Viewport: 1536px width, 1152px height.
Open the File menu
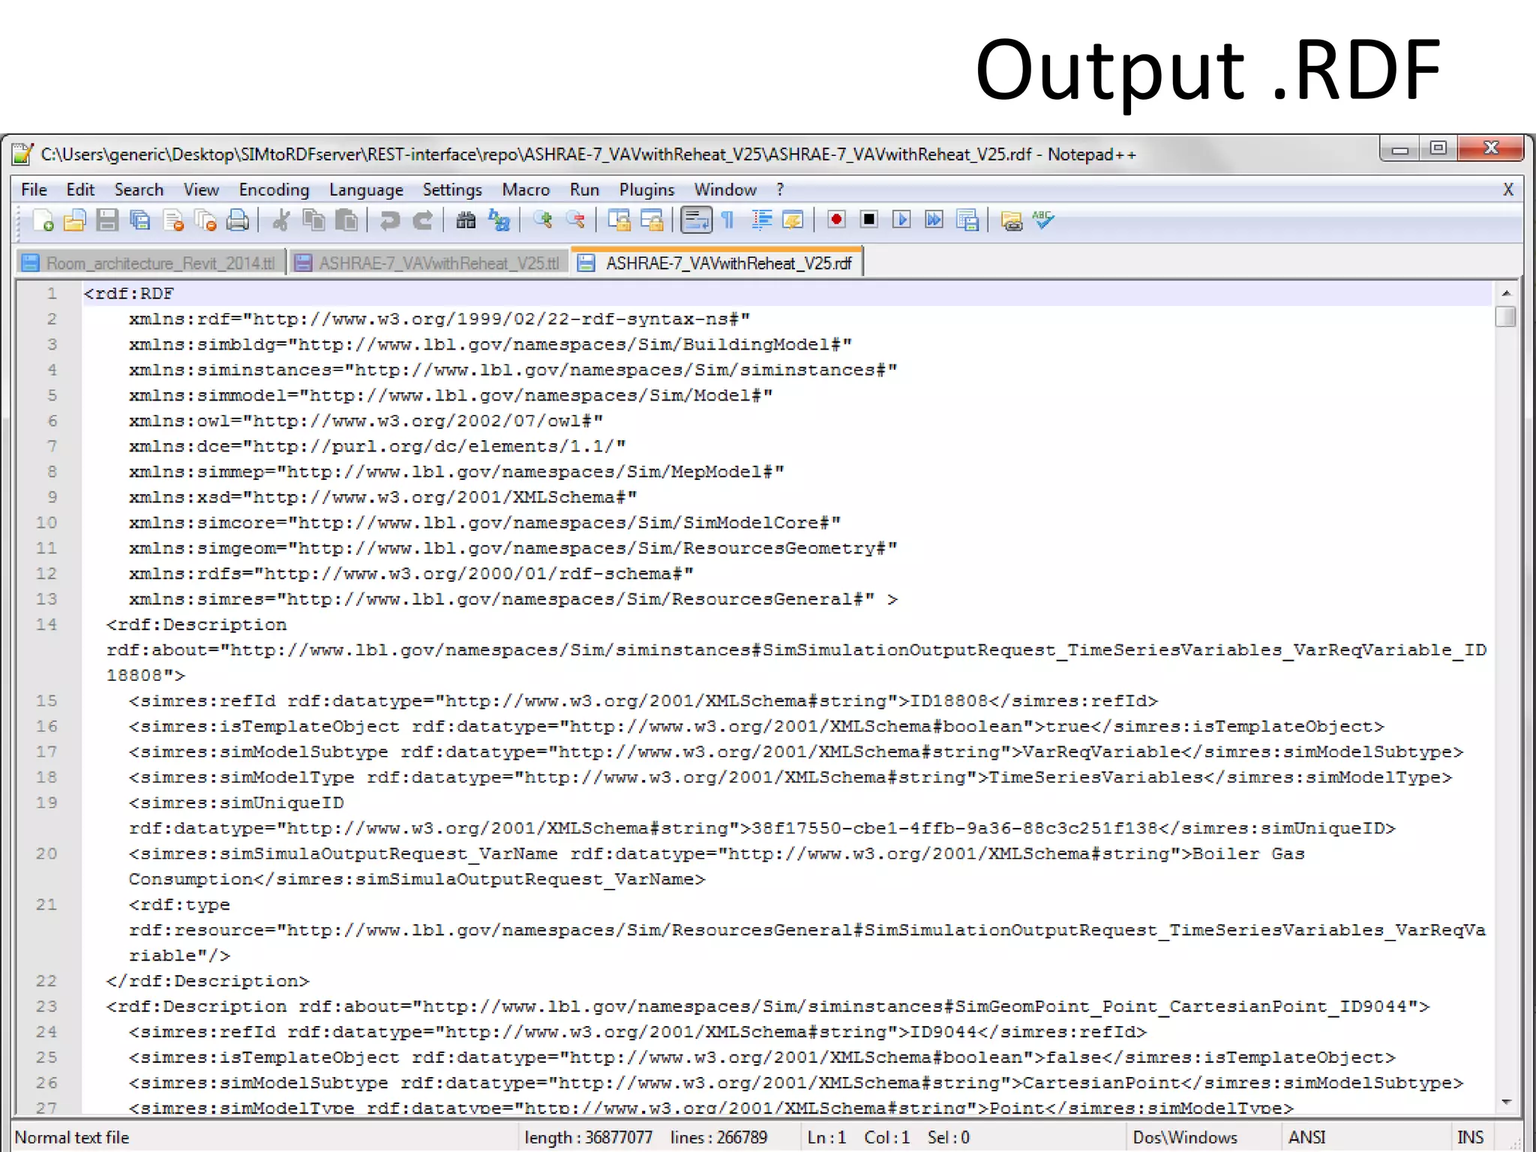pos(34,190)
